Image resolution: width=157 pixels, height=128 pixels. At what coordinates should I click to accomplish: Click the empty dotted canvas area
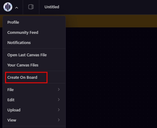click(x=111, y=78)
